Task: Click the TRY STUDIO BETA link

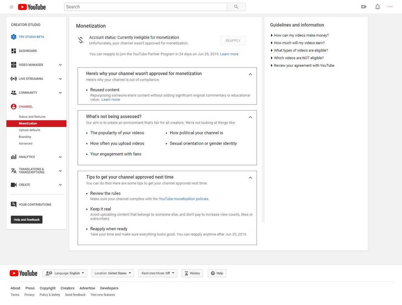Action: click(x=31, y=37)
